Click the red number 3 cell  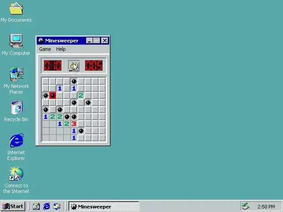click(x=74, y=124)
